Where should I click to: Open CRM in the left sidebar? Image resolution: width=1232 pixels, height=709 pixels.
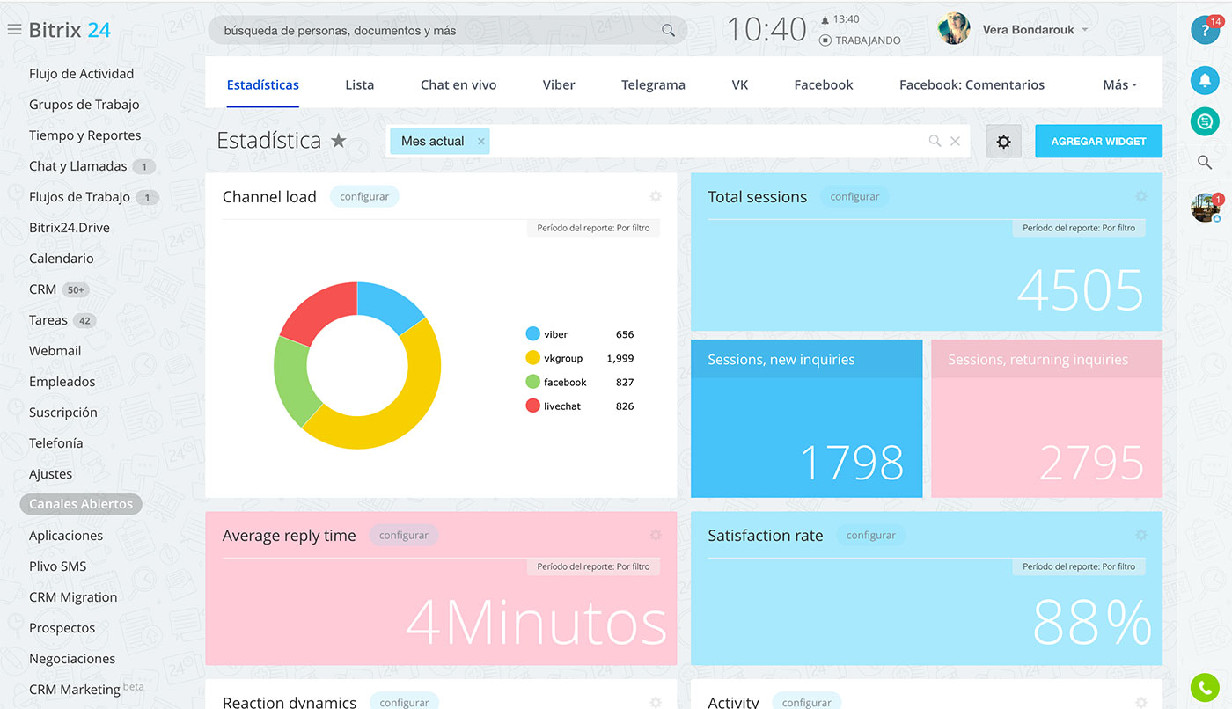tap(42, 289)
